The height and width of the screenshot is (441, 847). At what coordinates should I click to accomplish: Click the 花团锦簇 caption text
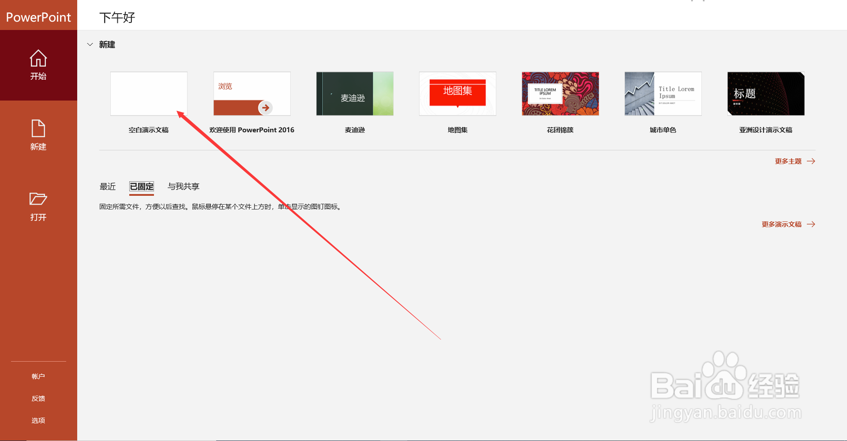pyautogui.click(x=560, y=130)
